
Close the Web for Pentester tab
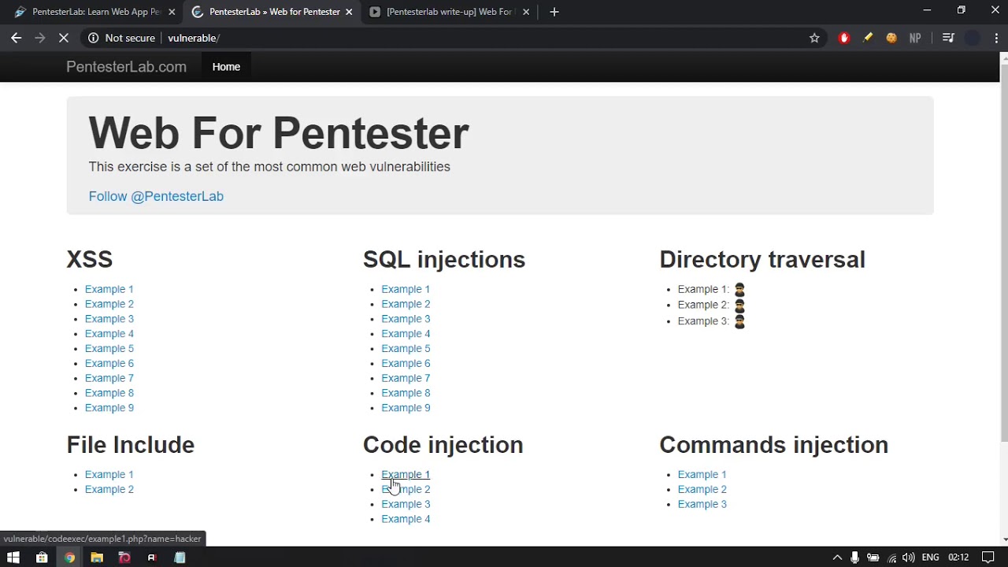pos(349,12)
